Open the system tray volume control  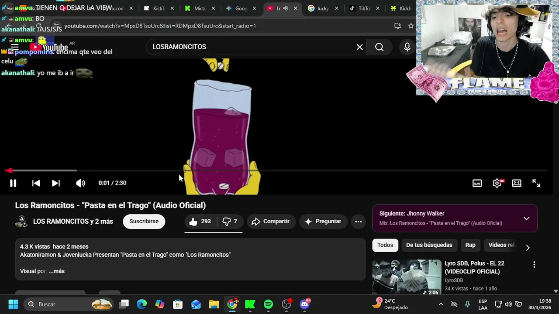[508, 304]
